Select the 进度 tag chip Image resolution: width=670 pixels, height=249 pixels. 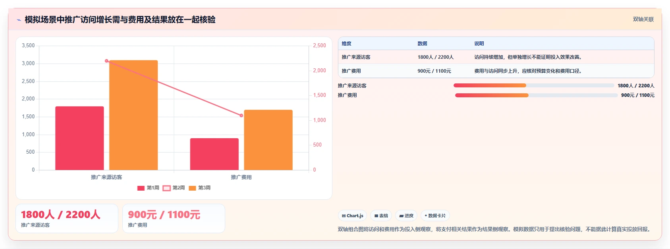point(406,216)
